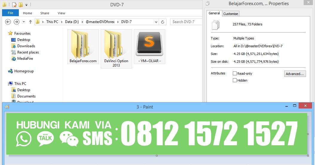Click DVD-7 in the address breadcrumb
Viewport: 315px width, 165px height.
pyautogui.click(x=126, y=22)
